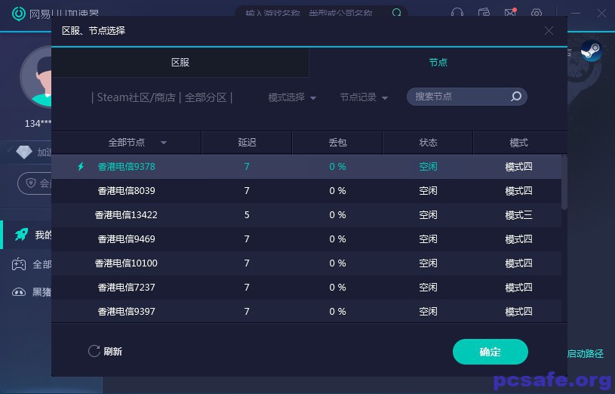Click the node list vertical scrollbar
The width and height of the screenshot is (615, 394).
click(564, 181)
